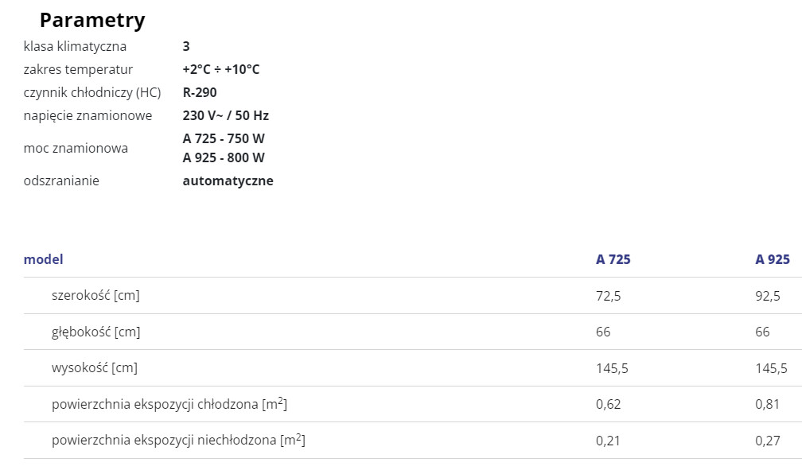Image resolution: width=802 pixels, height=470 pixels.
Task: Click the 92,5 width value
Action: [x=768, y=296]
